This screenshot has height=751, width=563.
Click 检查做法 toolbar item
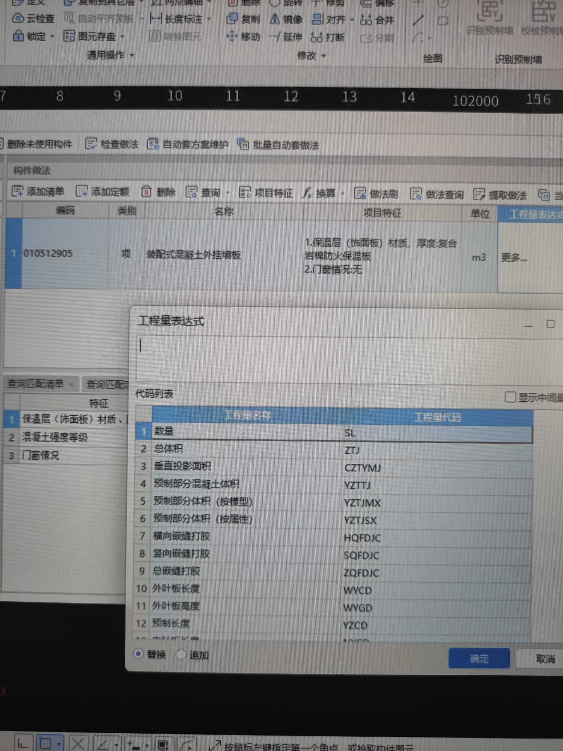(x=112, y=144)
